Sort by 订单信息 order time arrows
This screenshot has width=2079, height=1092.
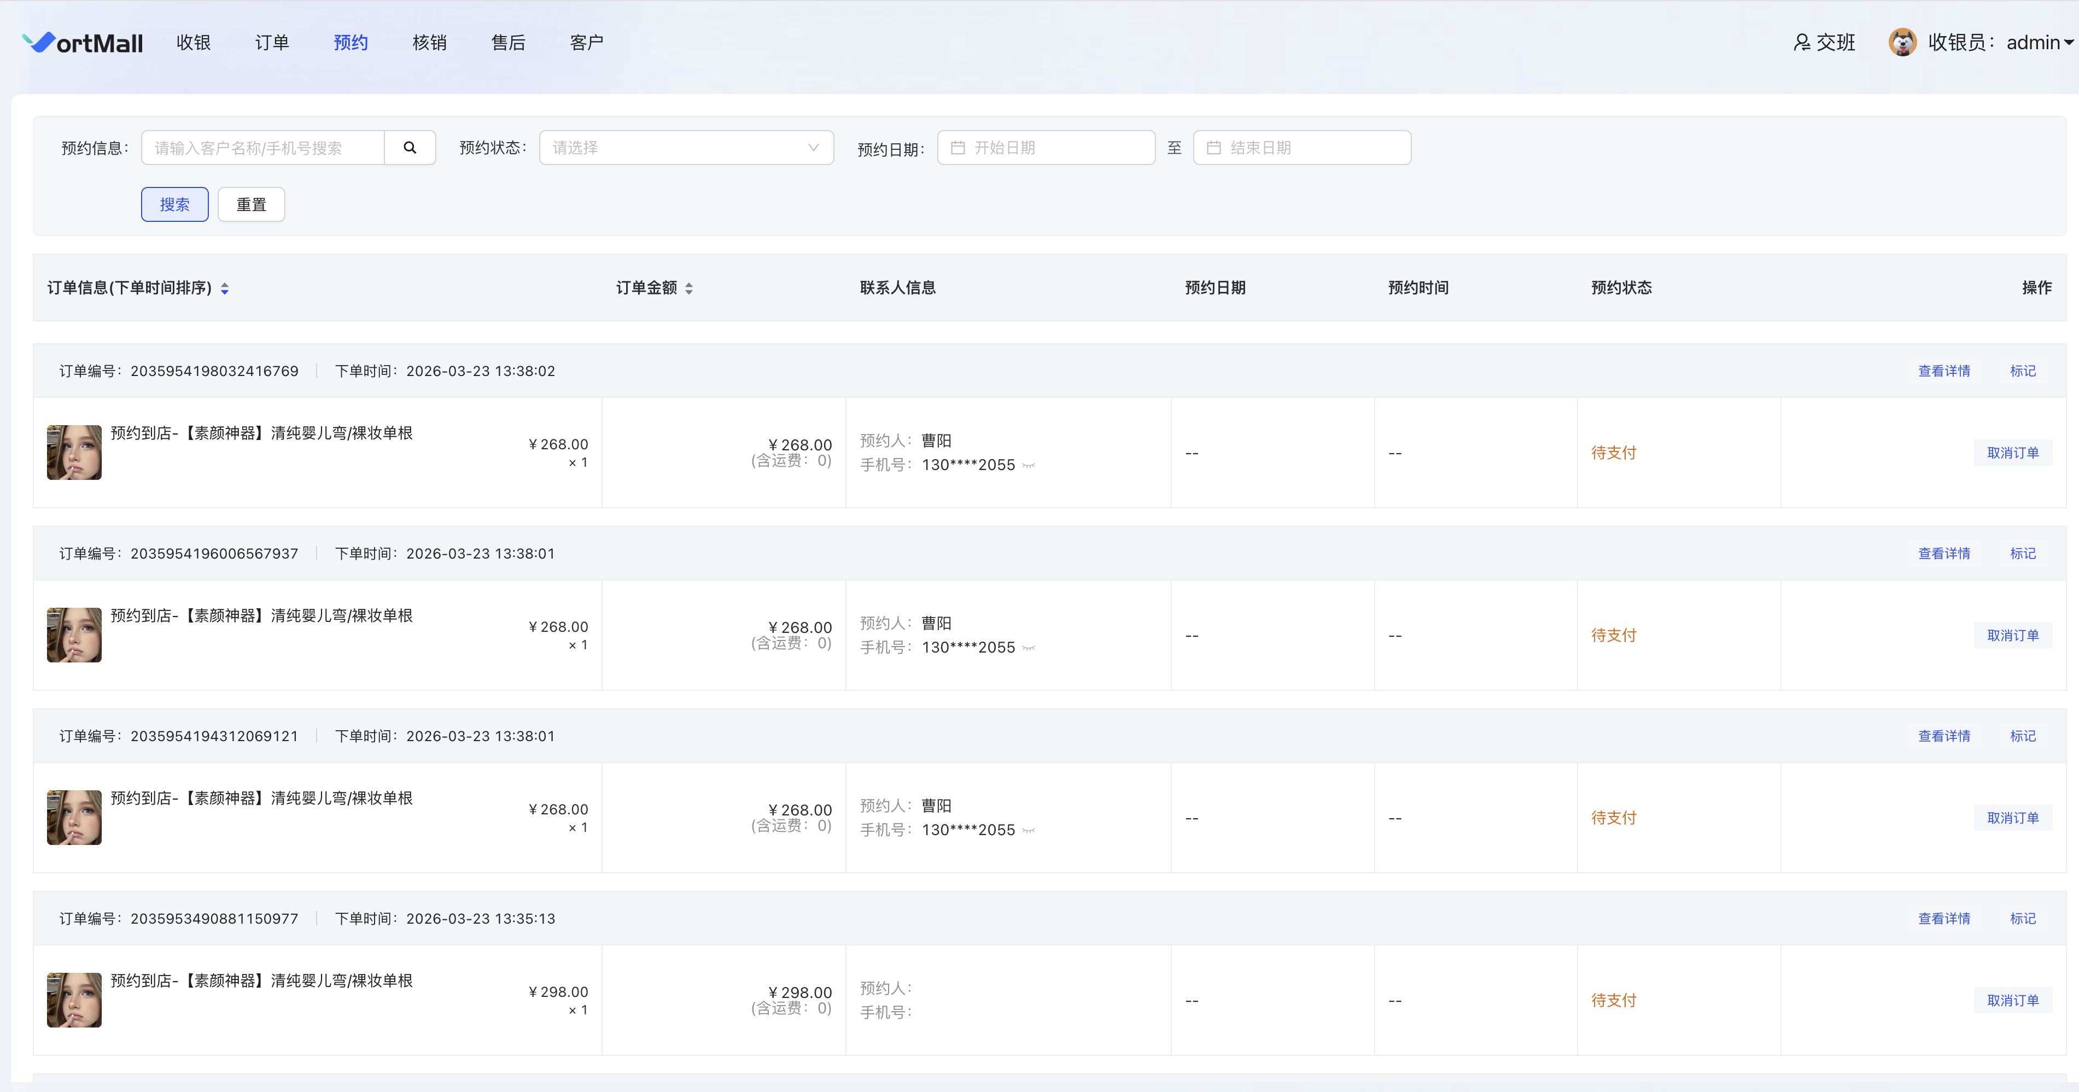pyautogui.click(x=225, y=288)
